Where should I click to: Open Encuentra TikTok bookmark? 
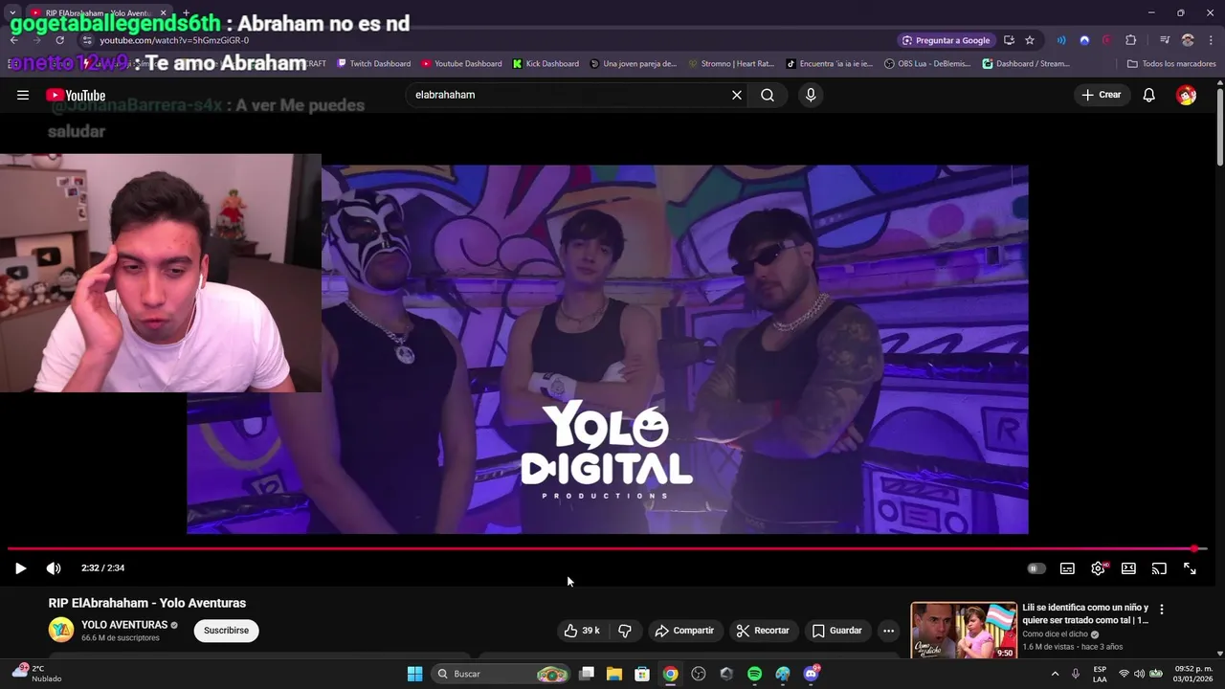click(829, 64)
